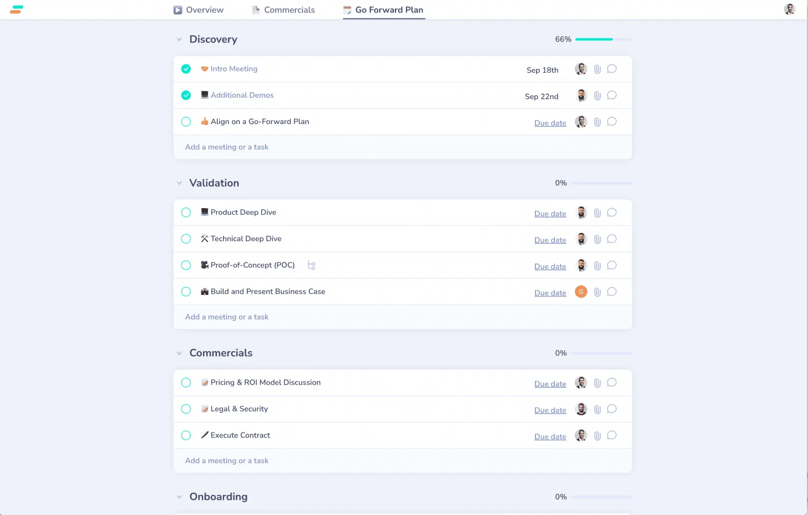Toggle the Onboarding section chevron
The image size is (808, 515).
[x=179, y=497]
